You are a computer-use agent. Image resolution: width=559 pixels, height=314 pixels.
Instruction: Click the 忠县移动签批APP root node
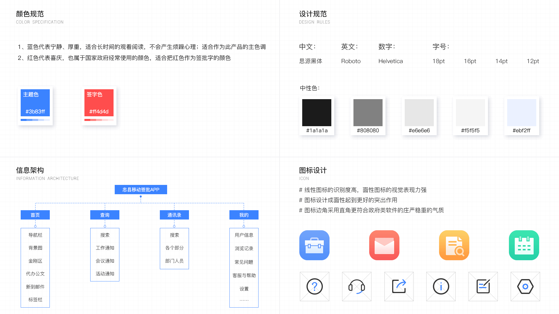point(141,190)
